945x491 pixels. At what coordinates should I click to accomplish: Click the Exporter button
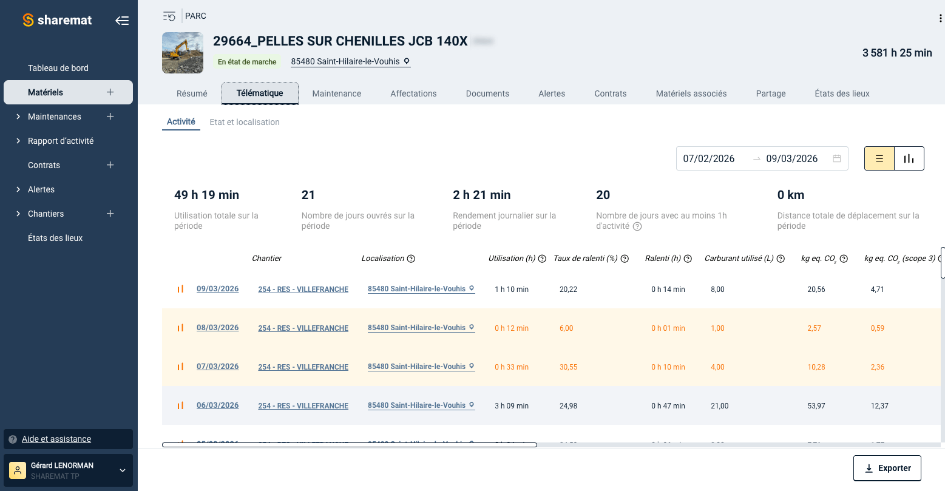coord(887,468)
